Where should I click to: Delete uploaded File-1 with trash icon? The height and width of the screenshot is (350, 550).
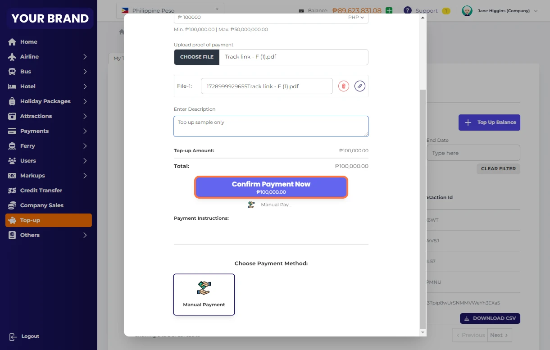tap(344, 86)
